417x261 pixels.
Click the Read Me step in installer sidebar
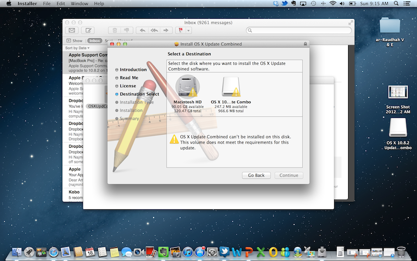coord(129,78)
